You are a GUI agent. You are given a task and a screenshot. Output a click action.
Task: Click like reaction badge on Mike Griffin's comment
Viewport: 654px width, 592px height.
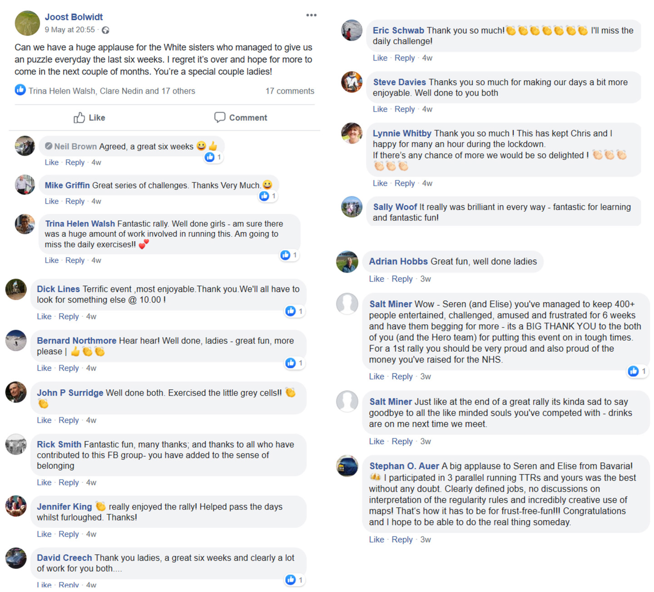pos(264,196)
